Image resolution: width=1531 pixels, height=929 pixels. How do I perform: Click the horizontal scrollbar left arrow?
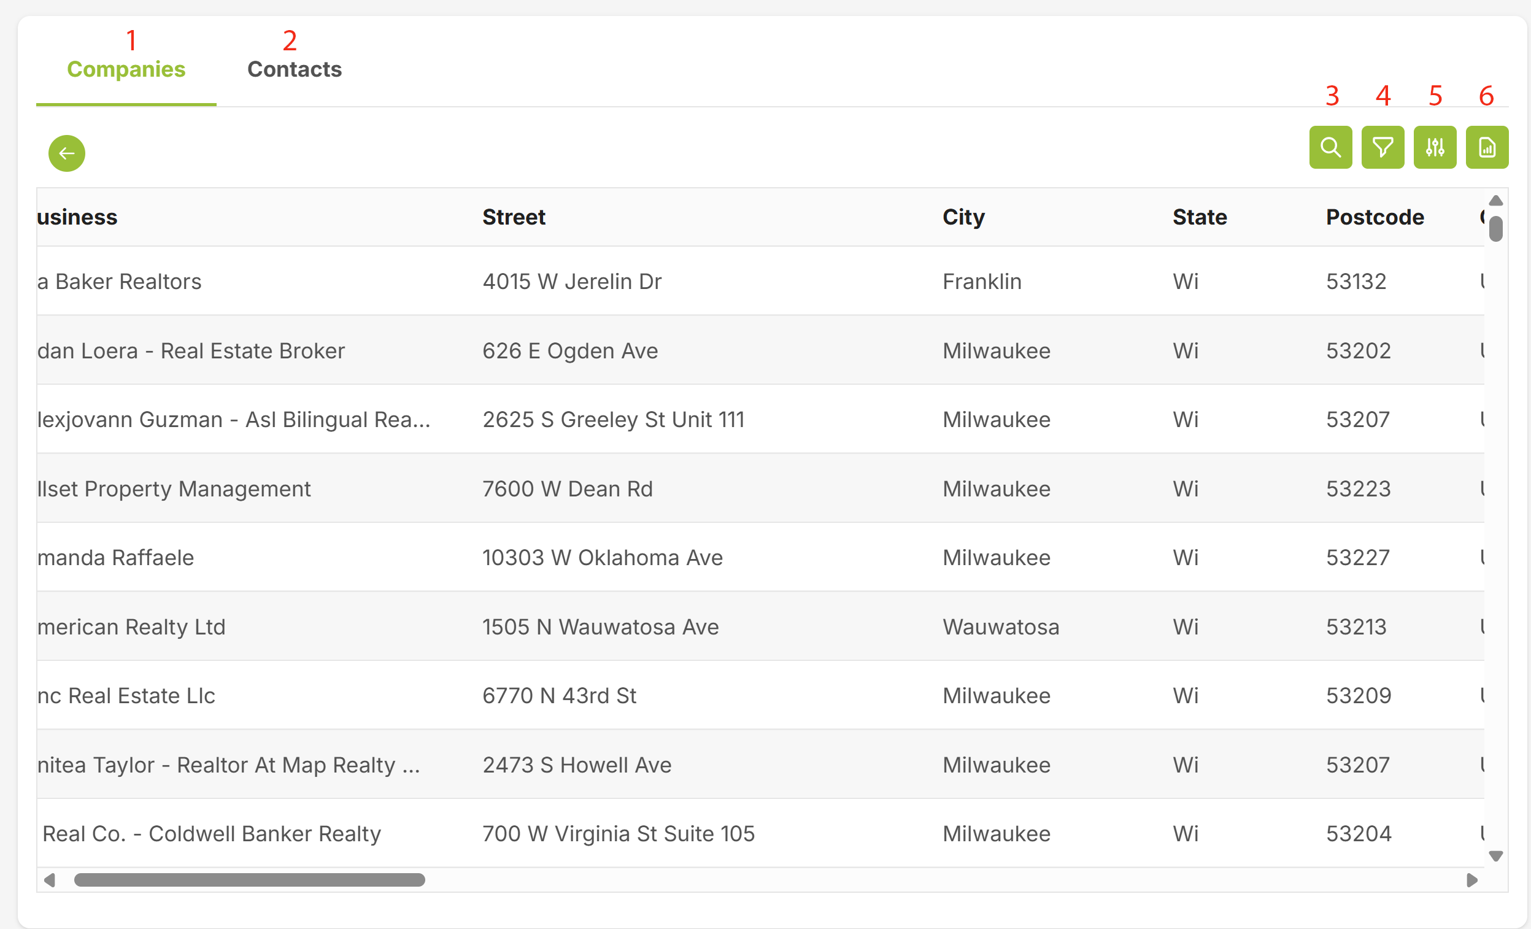[50, 880]
